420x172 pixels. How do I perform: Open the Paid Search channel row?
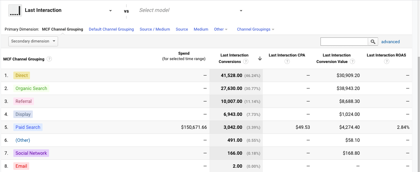[28, 127]
